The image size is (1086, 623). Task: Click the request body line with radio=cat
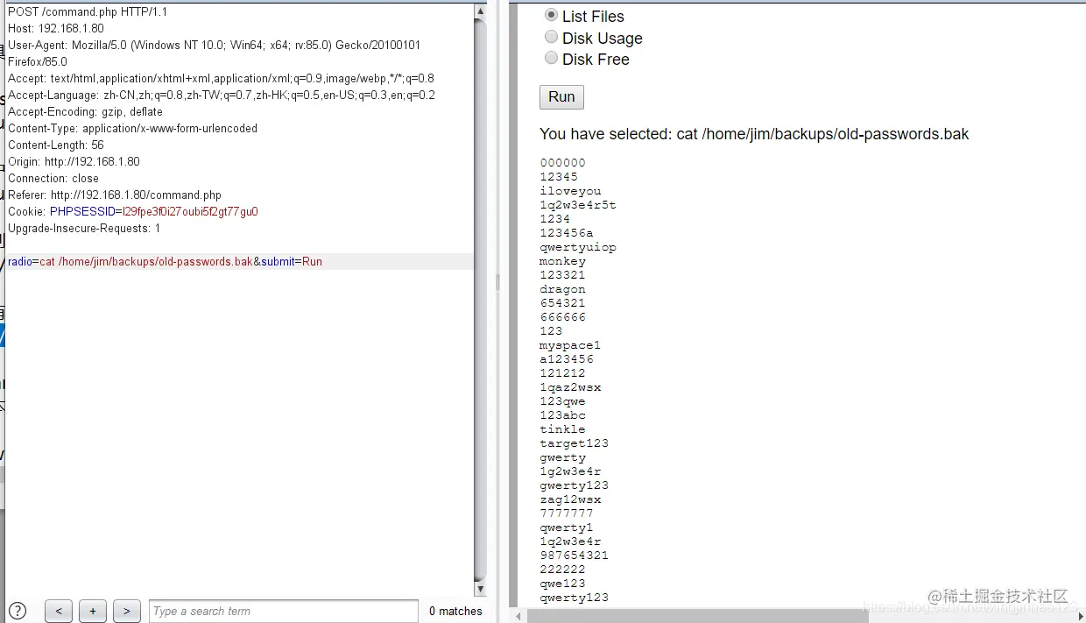point(240,261)
